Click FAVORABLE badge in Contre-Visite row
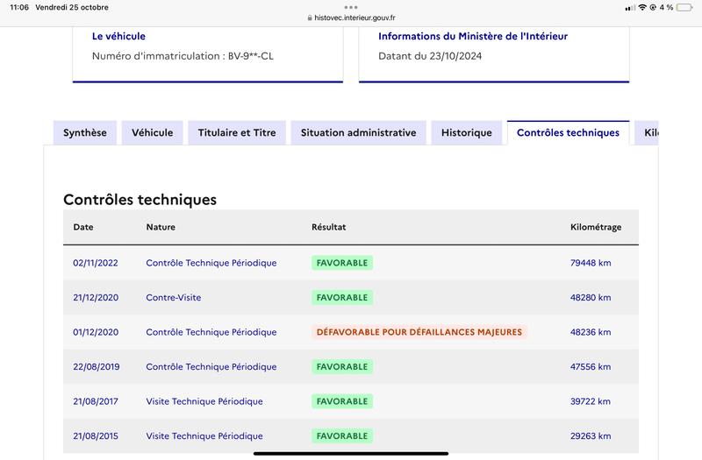702x460 pixels. [x=342, y=297]
